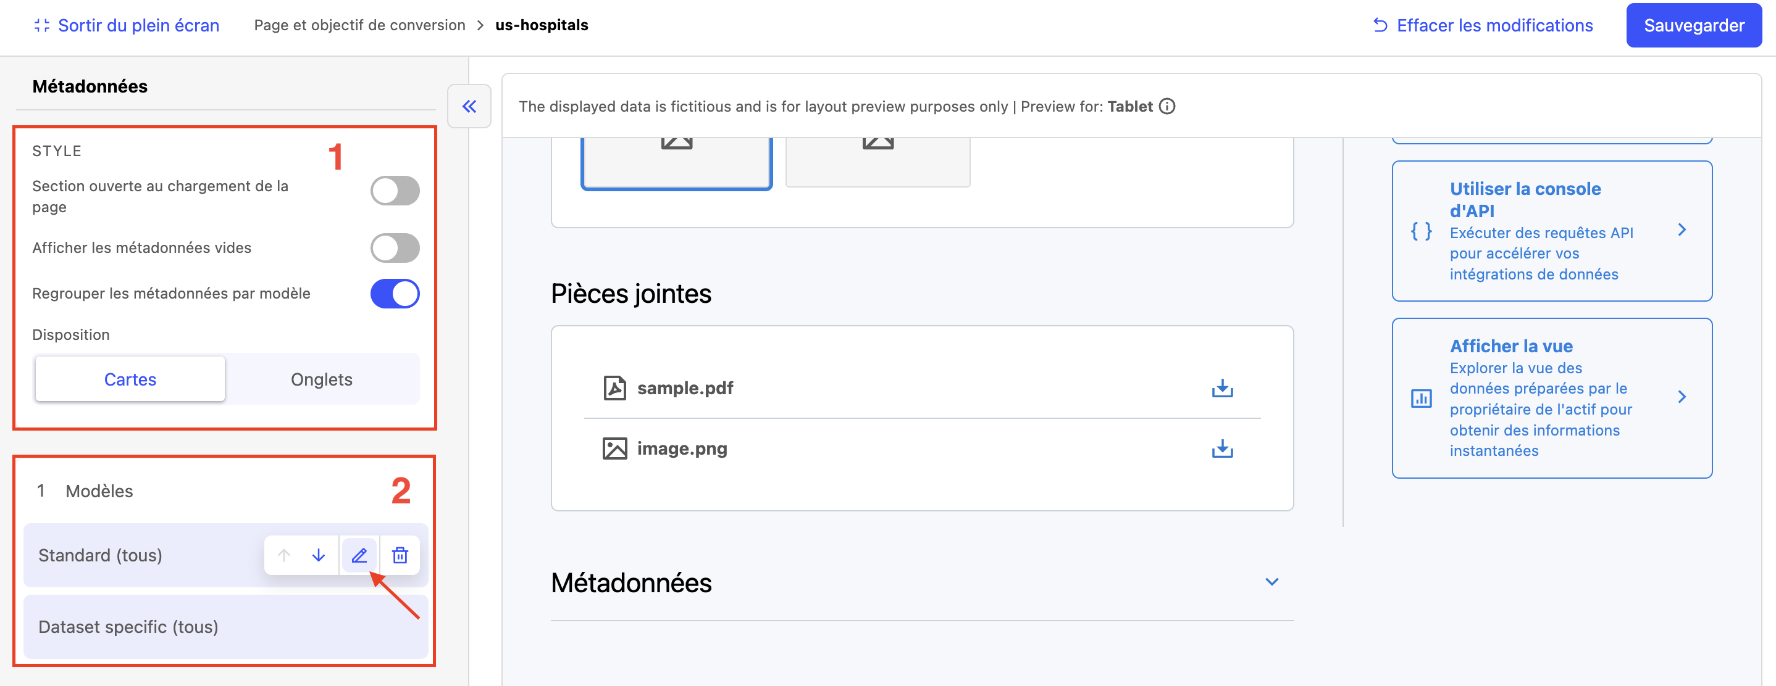Download the sample.pdf attachment
The width and height of the screenshot is (1776, 686).
coord(1221,389)
